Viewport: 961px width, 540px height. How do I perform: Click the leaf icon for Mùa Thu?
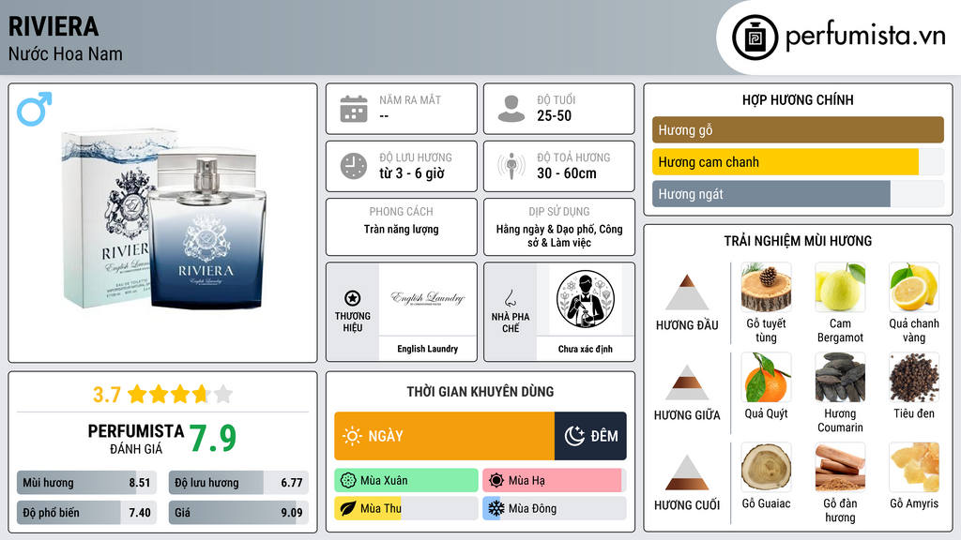348,509
